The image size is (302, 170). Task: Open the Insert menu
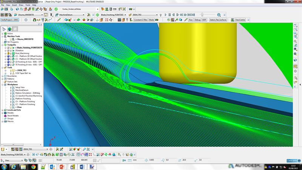coord(14,5)
